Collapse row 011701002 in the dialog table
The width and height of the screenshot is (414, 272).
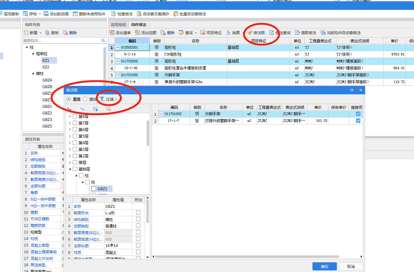tap(161, 114)
